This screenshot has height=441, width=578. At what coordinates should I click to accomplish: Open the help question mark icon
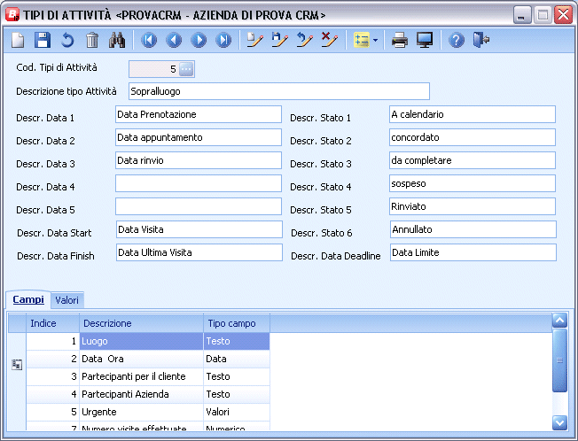(457, 40)
